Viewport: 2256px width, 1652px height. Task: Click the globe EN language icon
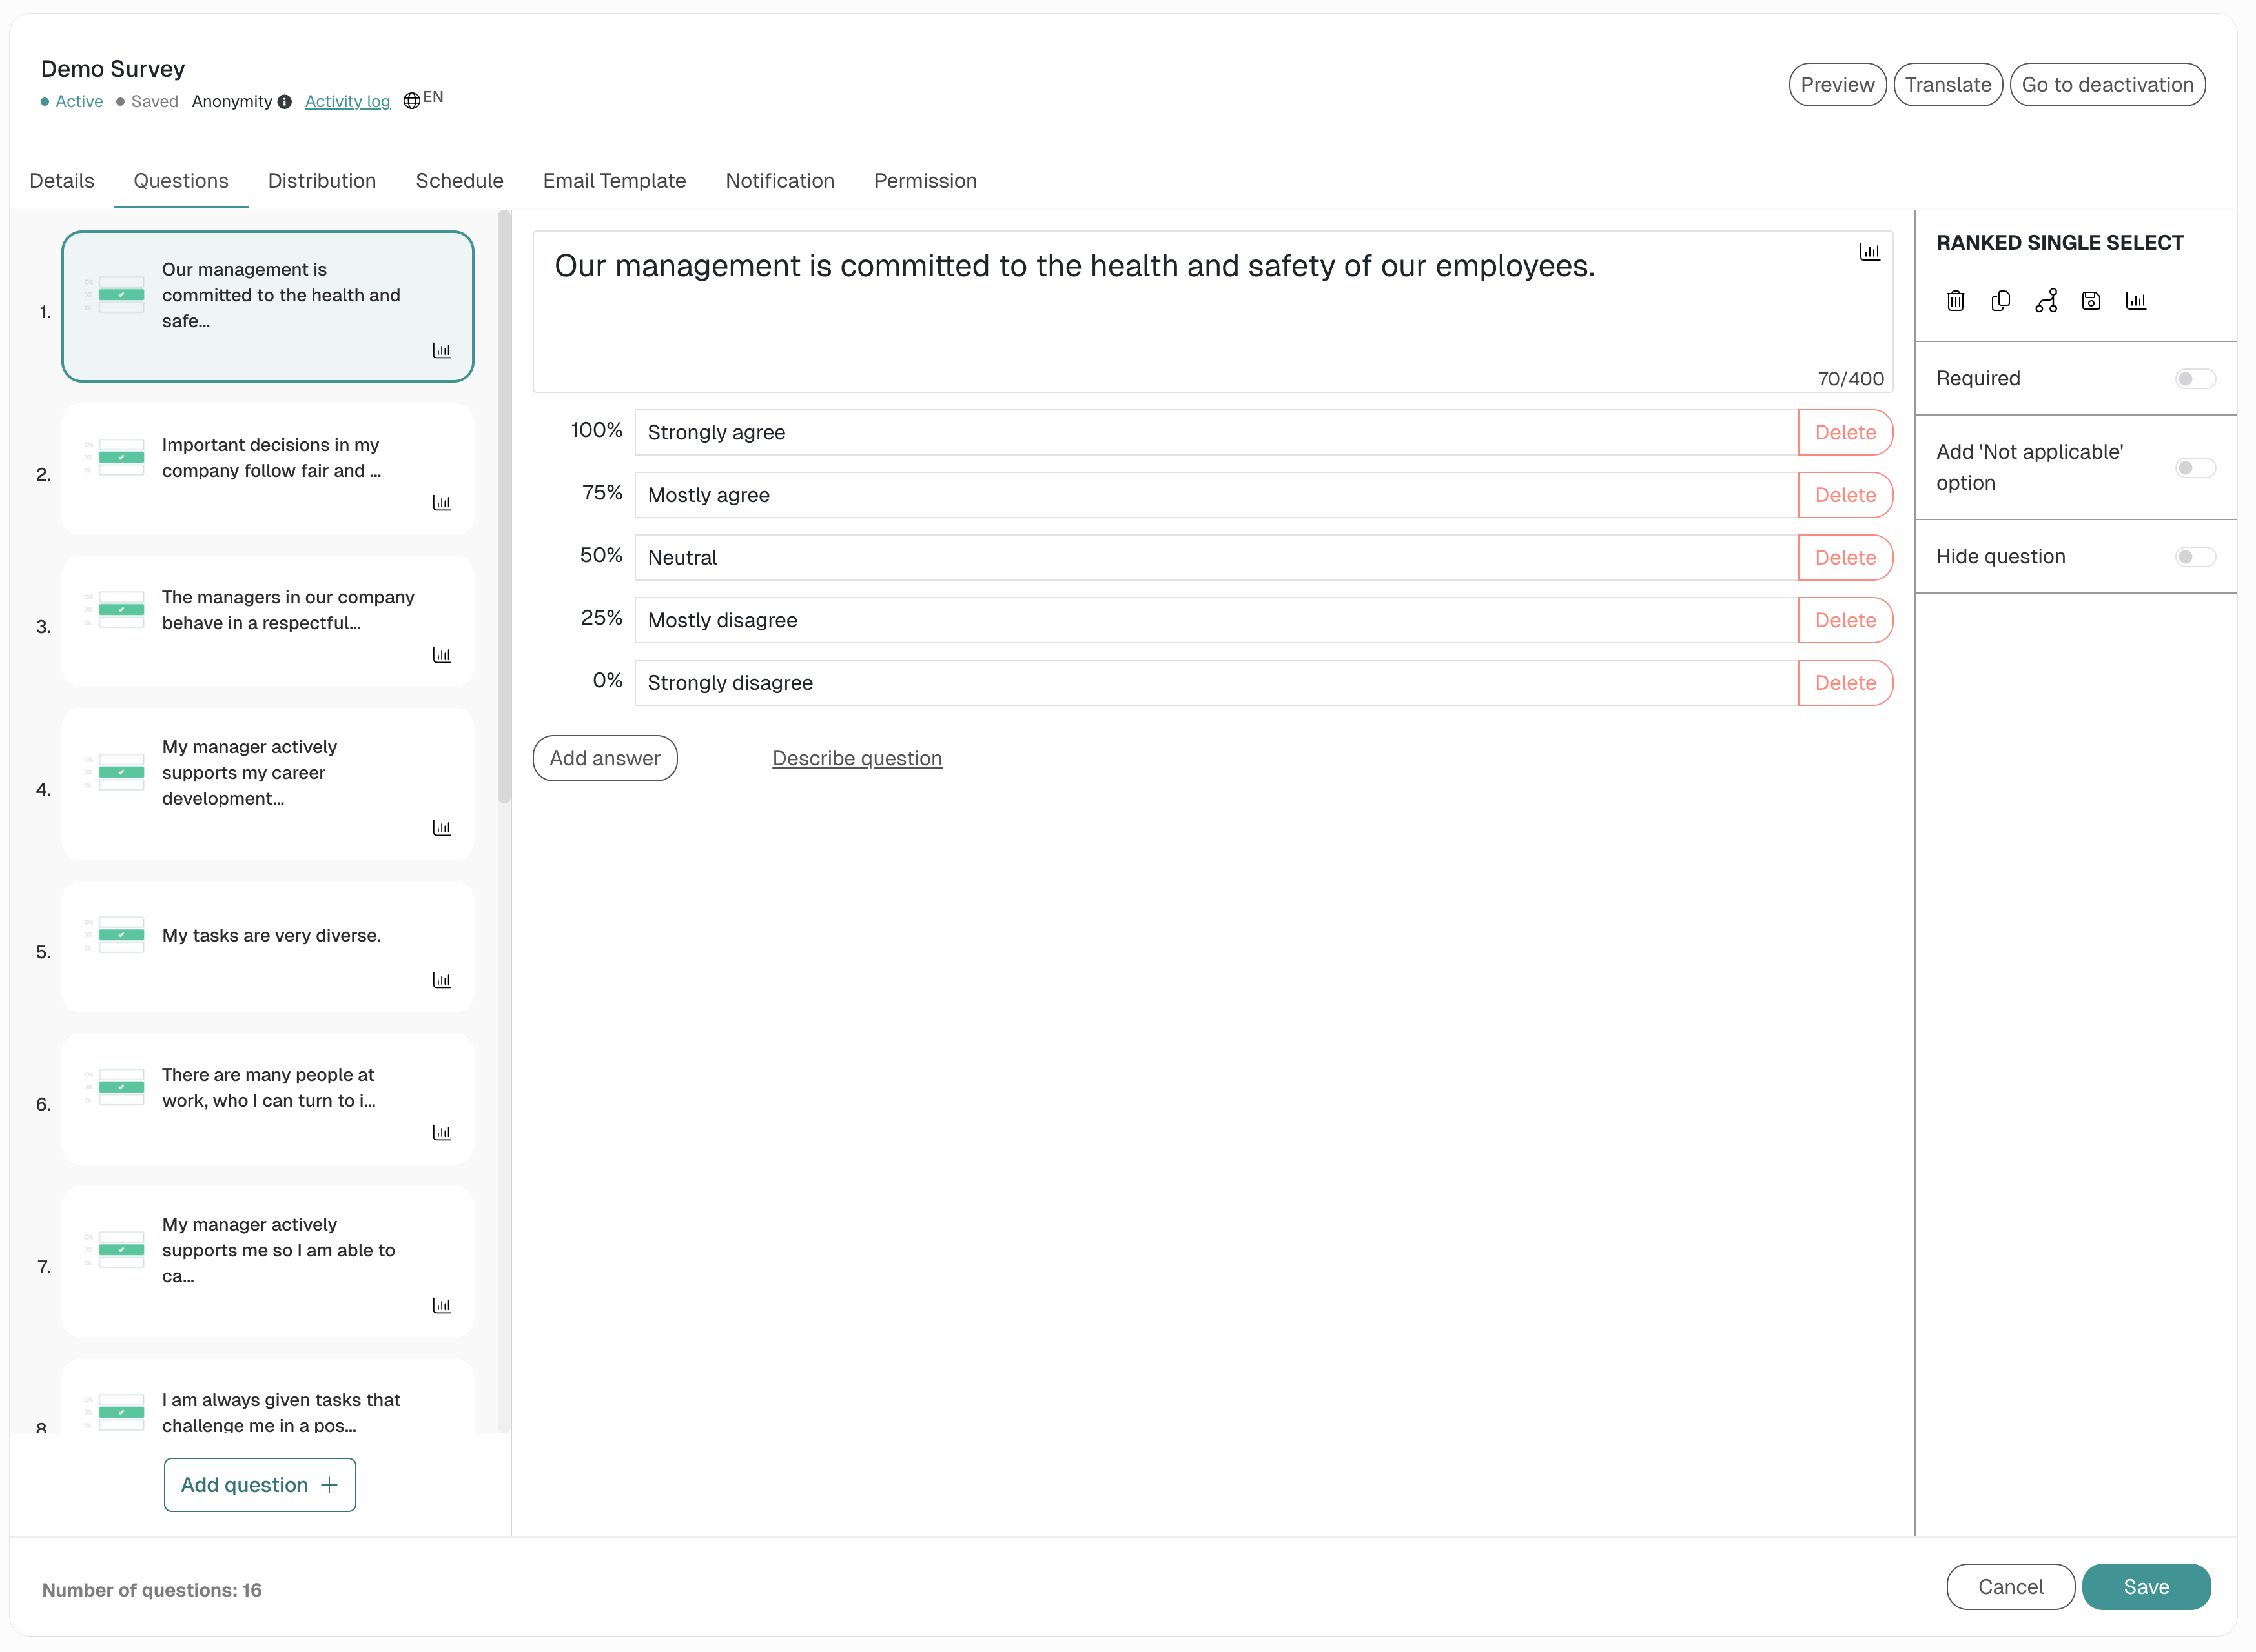click(411, 101)
